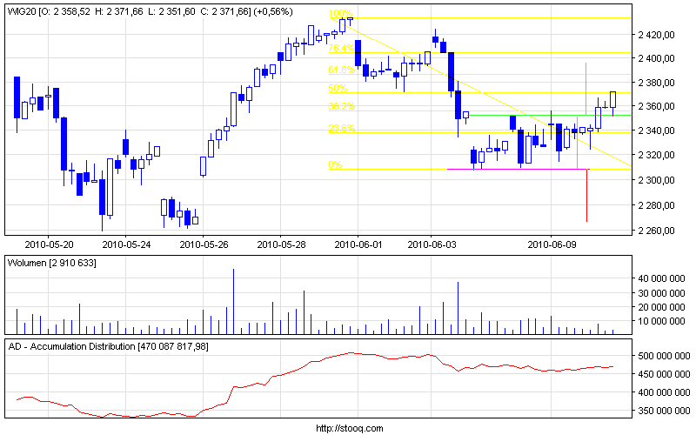The width and height of the screenshot is (696, 435).
Task: Click the last candlestick on the chart
Action: pyautogui.click(x=613, y=100)
